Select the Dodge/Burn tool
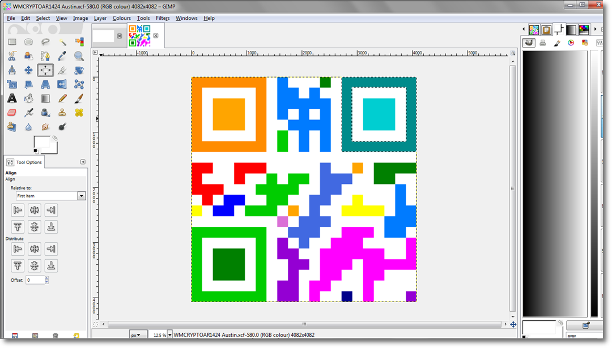Viewport: 612px width, 348px height. pyautogui.click(x=62, y=127)
